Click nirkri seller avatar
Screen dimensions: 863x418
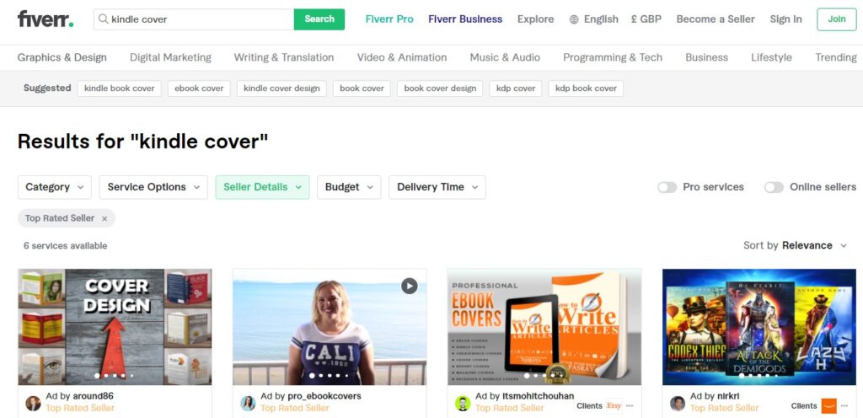tap(678, 403)
